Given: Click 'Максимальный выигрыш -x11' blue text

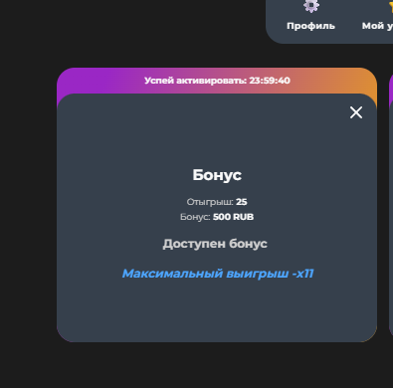Looking at the screenshot, I should tap(218, 274).
